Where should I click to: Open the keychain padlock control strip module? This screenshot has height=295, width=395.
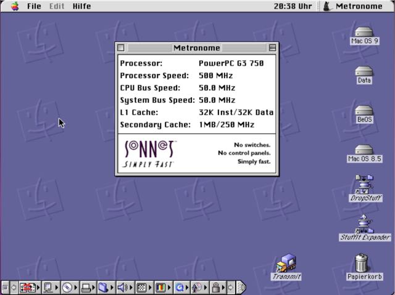click(x=218, y=287)
